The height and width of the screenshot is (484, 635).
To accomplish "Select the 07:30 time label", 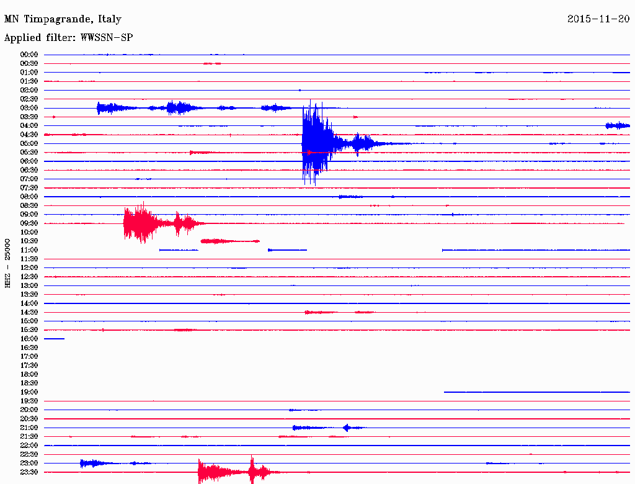I will click(29, 188).
